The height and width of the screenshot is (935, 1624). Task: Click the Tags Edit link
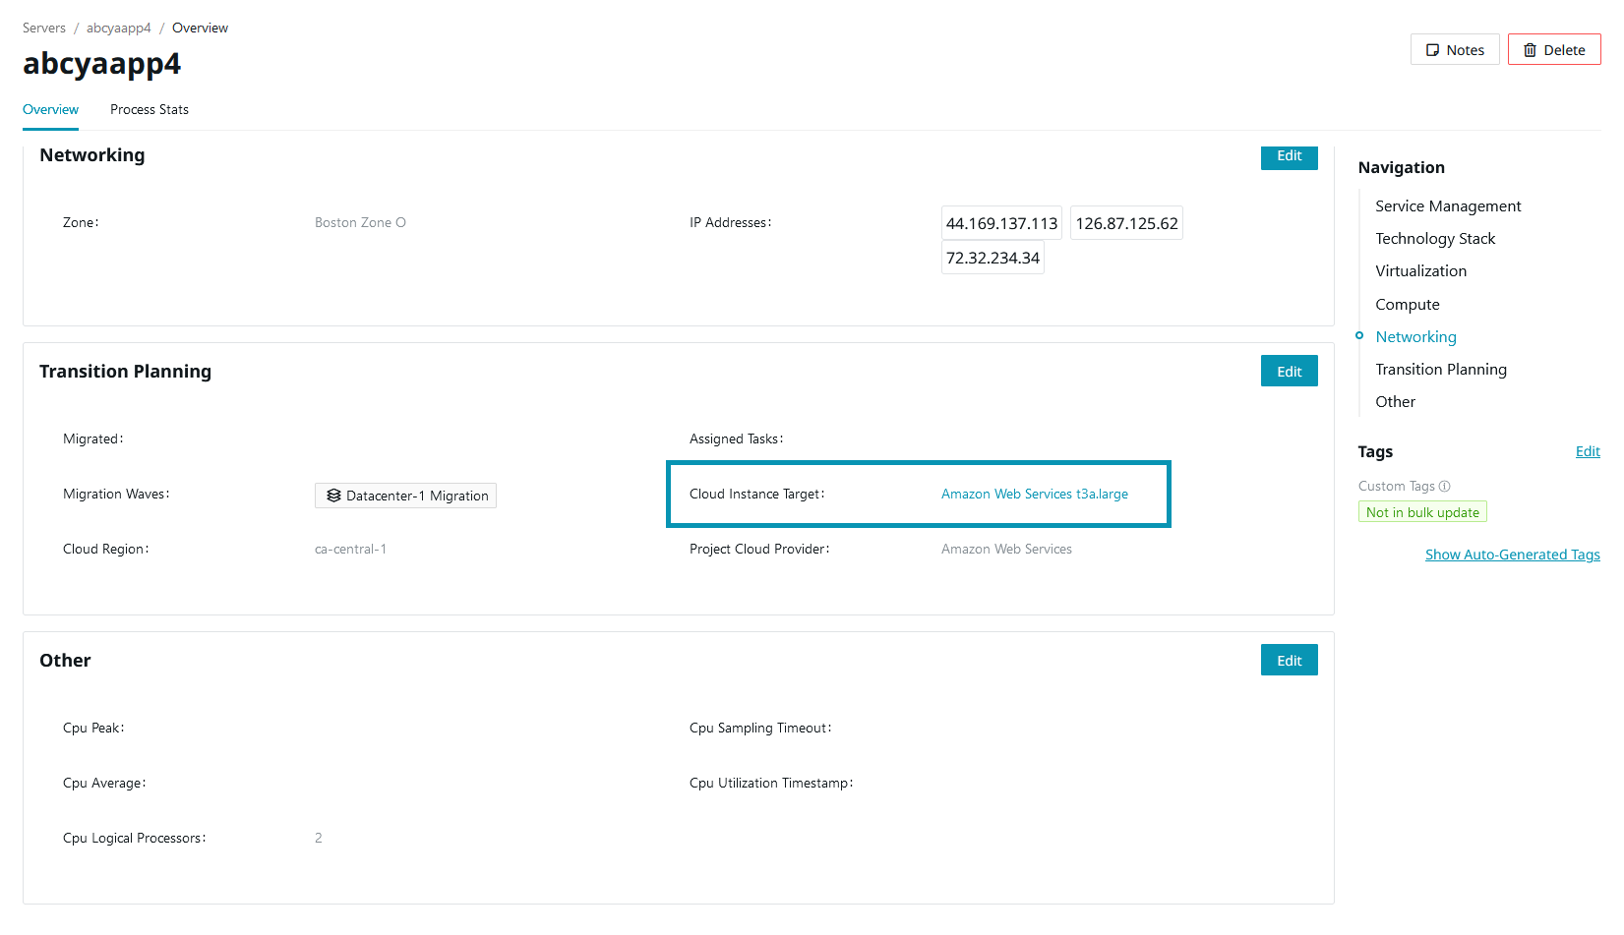click(1587, 451)
